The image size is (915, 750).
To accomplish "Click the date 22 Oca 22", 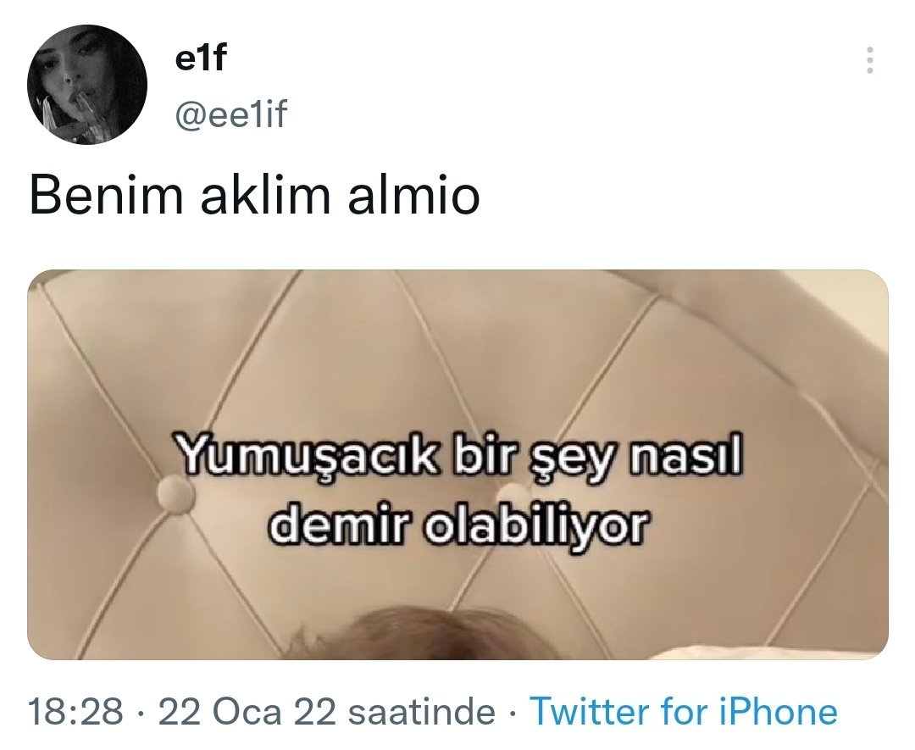I will coord(247,712).
